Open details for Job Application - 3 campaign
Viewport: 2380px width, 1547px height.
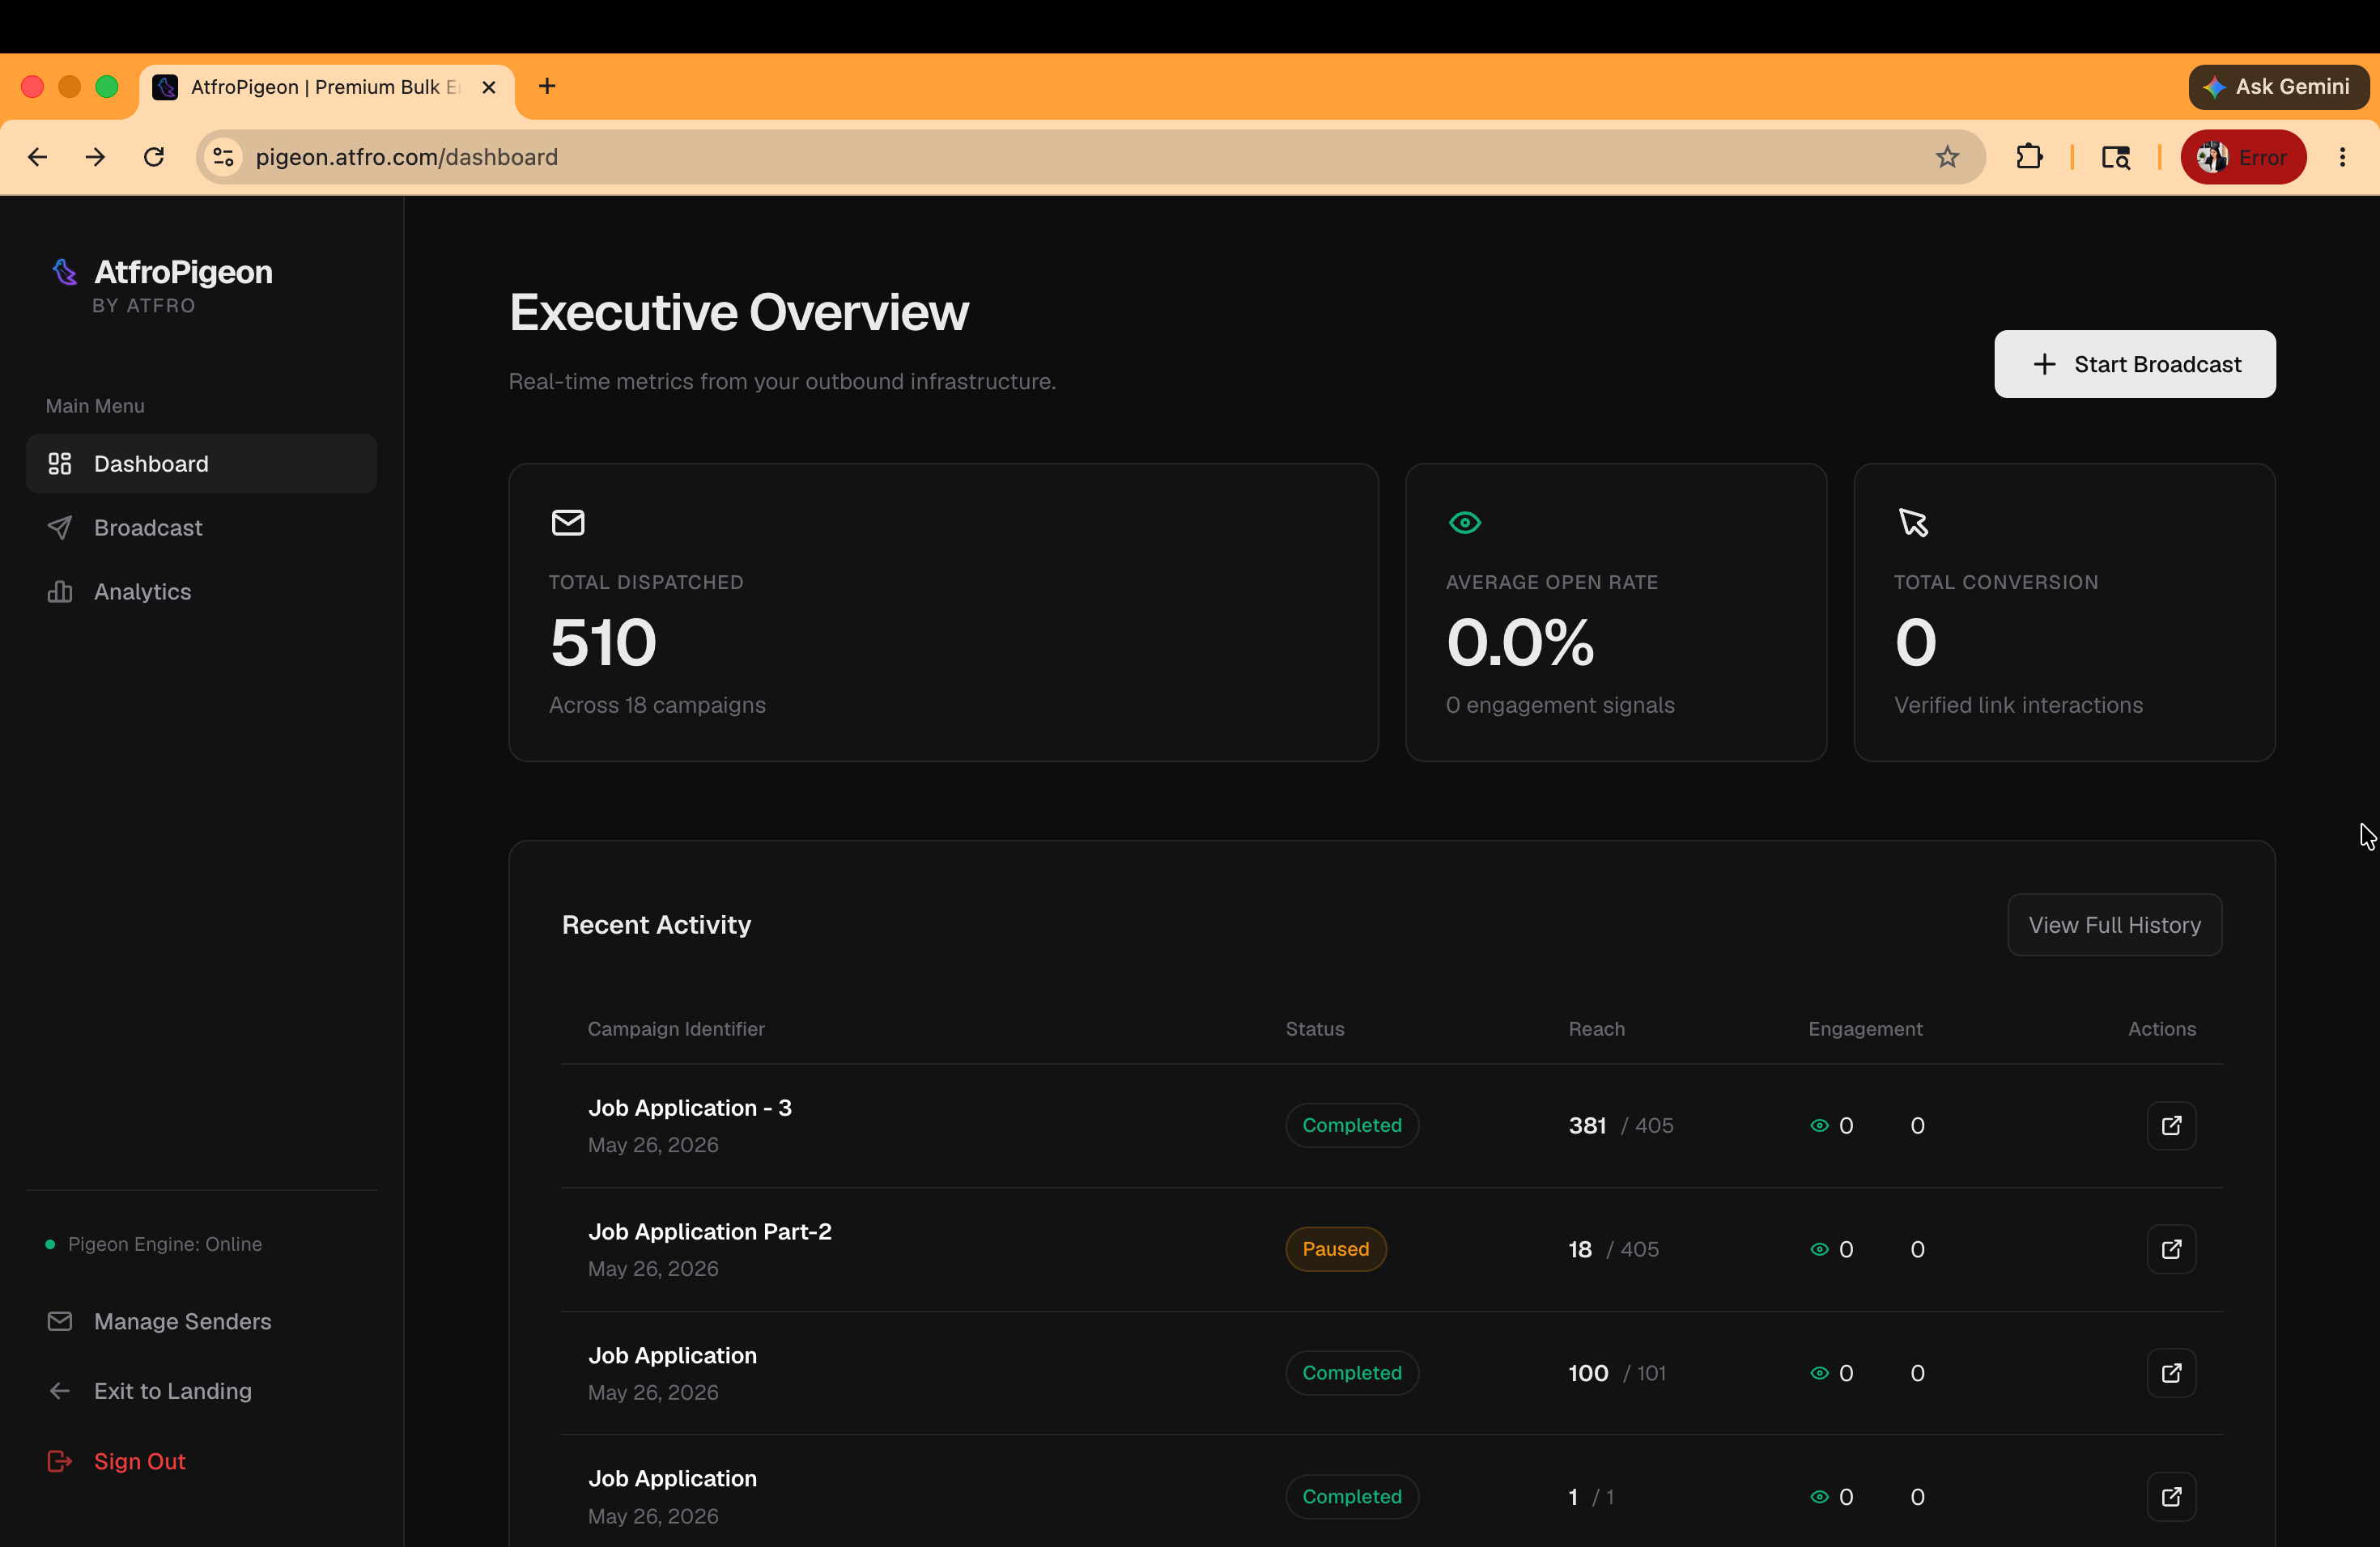point(2171,1125)
